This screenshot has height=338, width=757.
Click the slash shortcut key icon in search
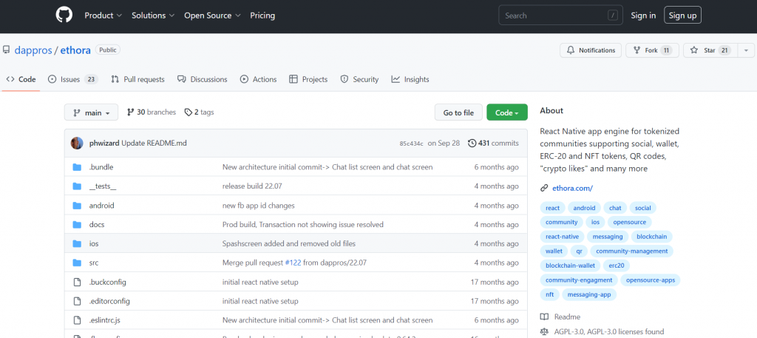[x=613, y=16]
